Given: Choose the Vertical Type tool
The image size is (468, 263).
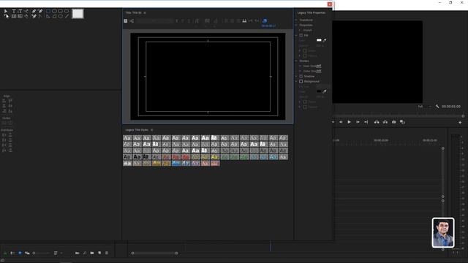Looking at the screenshot, I should [20, 11].
